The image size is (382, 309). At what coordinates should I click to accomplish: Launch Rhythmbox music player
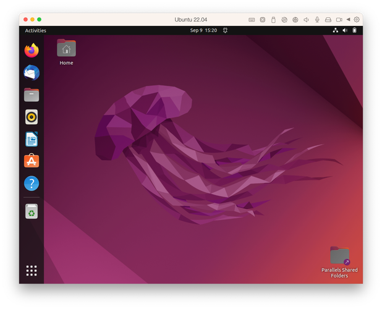point(32,117)
